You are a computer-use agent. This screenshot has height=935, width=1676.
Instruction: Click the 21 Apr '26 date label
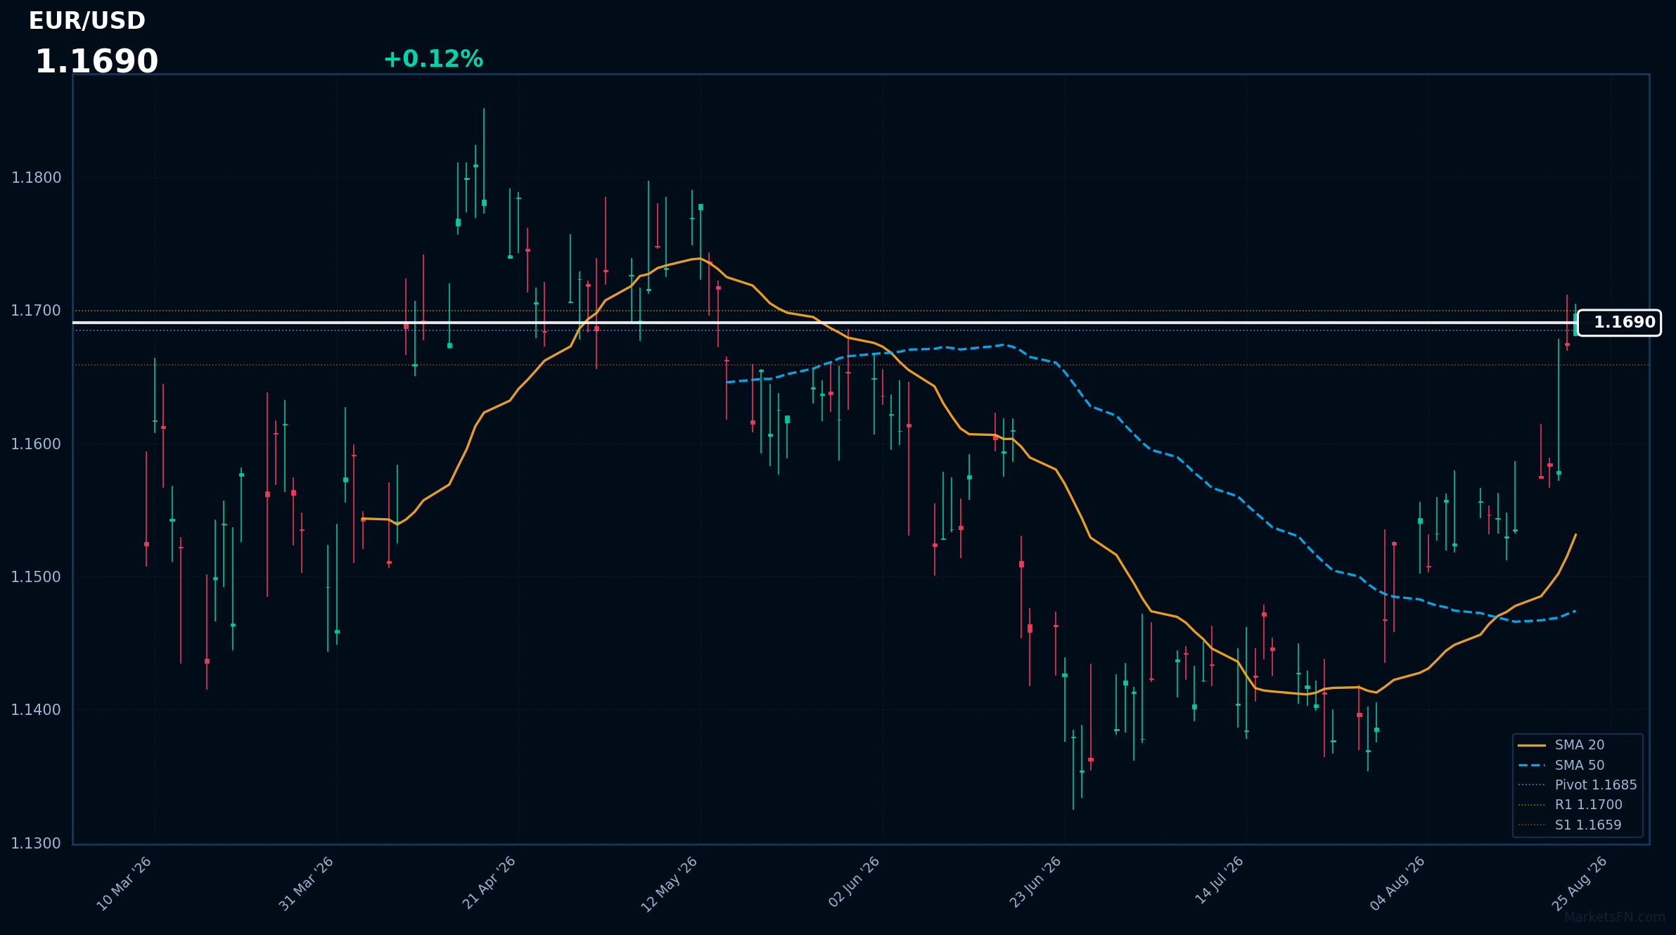tap(490, 884)
